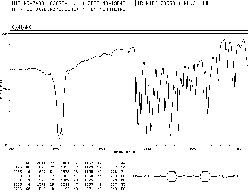Click the 623 peak table entry
Viewport: 248px width, 192px height.
[113, 180]
